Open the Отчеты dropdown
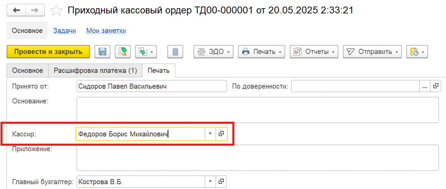The height and width of the screenshot is (189, 446). [x=314, y=52]
